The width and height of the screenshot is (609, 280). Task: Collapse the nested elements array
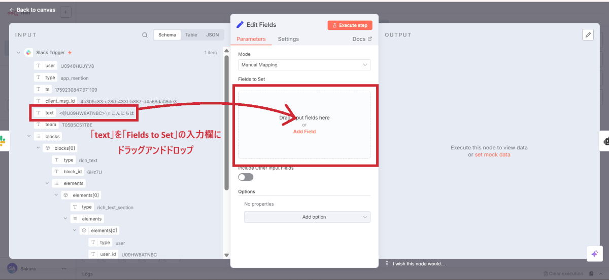click(65, 219)
